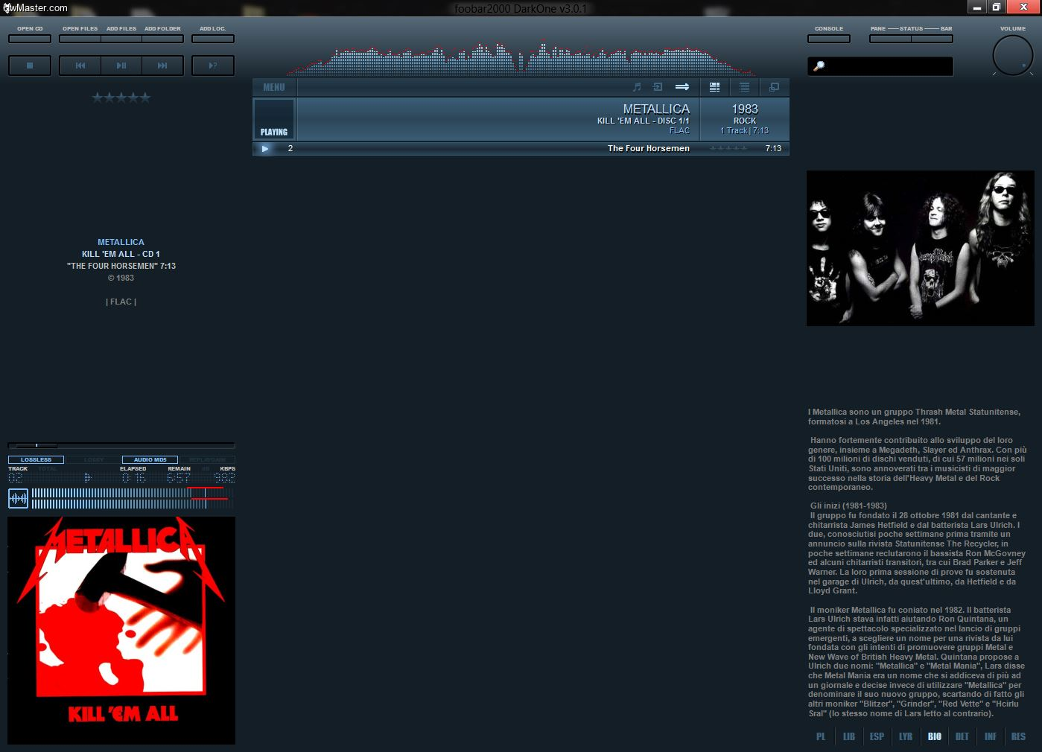Image resolution: width=1042 pixels, height=752 pixels.
Task: Open the playlist MENU
Action: (274, 87)
